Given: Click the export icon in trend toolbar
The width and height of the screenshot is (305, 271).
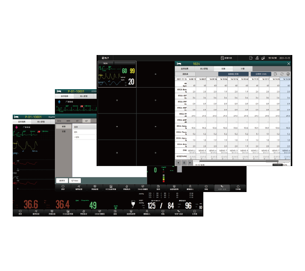Looking at the screenshot, I should (274, 74).
